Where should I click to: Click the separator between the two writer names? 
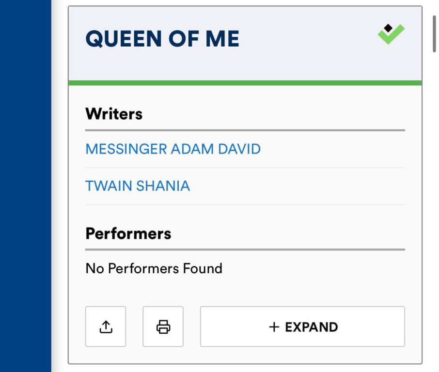(x=245, y=168)
